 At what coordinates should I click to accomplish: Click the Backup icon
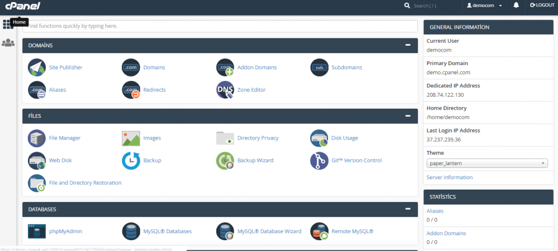point(131,160)
